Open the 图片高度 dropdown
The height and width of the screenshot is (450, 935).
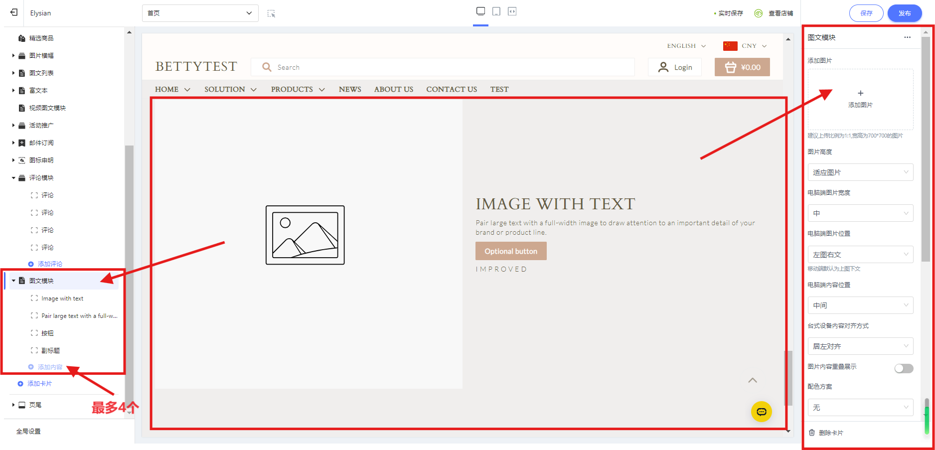[860, 172]
